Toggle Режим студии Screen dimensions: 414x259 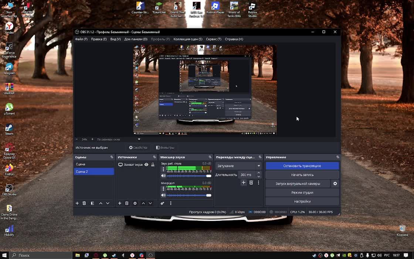pyautogui.click(x=302, y=192)
